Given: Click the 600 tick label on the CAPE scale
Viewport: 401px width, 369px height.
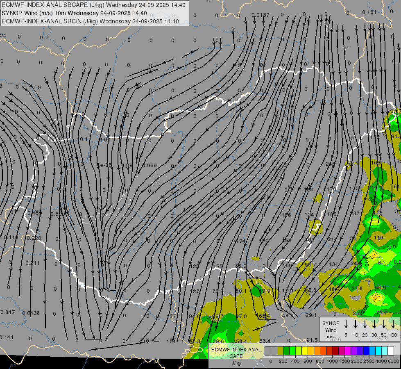Looking at the screenshot, I should 308,361.
